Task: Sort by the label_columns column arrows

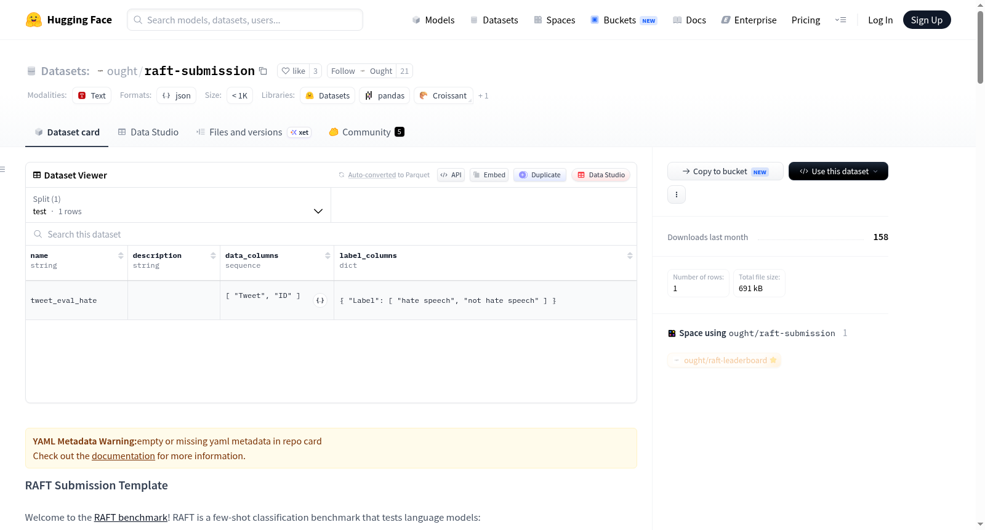Action: coord(630,255)
